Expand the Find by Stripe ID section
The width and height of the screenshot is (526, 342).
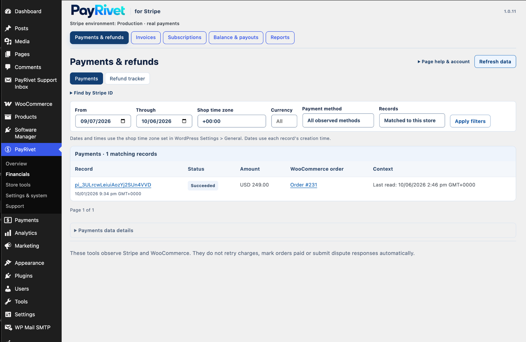point(91,93)
